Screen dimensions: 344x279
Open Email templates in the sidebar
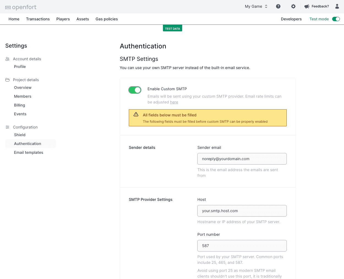coord(28,152)
